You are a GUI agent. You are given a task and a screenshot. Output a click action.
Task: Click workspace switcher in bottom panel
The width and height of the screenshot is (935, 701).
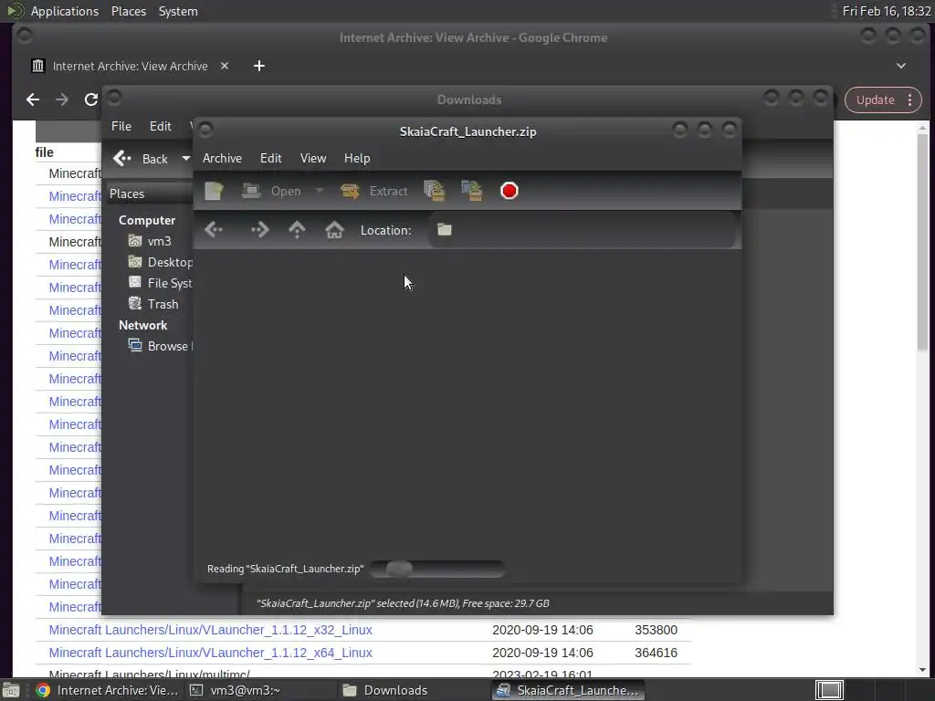pyautogui.click(x=829, y=690)
